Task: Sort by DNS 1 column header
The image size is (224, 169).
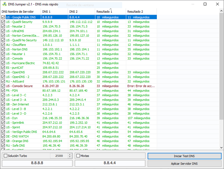Action: (55, 11)
